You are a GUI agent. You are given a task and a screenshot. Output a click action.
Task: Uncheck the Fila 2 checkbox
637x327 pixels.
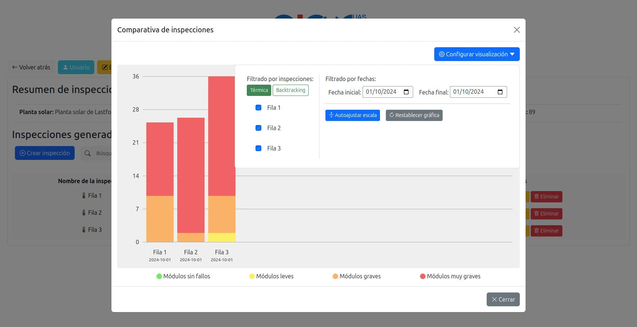258,128
